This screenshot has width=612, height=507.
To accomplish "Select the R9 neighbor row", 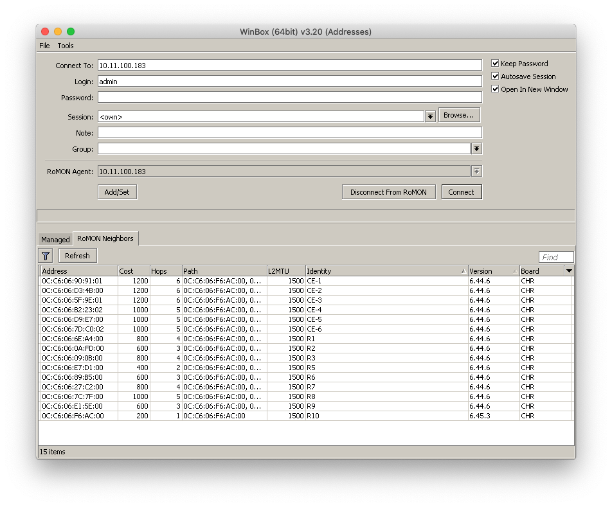I will pos(306,406).
